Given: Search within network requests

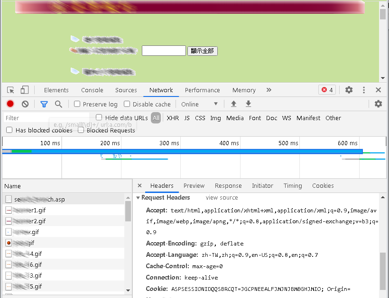Looking at the screenshot, I should pos(57,104).
